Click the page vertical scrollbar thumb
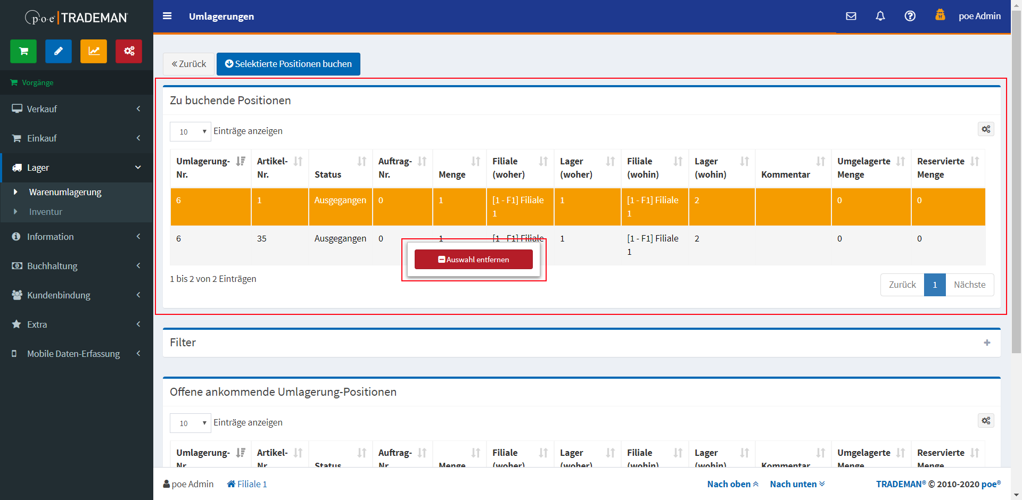Viewport: 1022px width, 500px height. [1016, 181]
